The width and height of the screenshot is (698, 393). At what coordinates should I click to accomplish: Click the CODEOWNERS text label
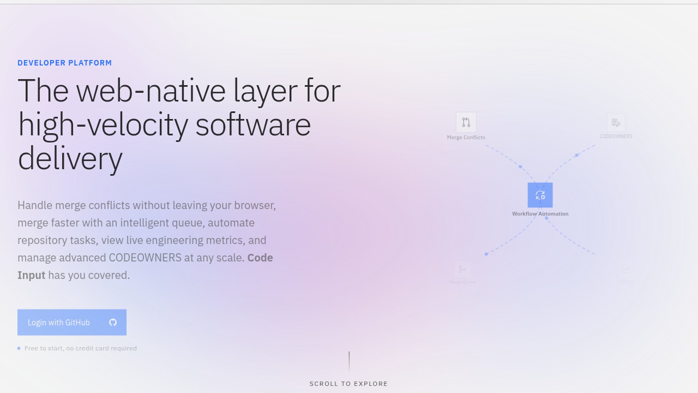pos(615,136)
